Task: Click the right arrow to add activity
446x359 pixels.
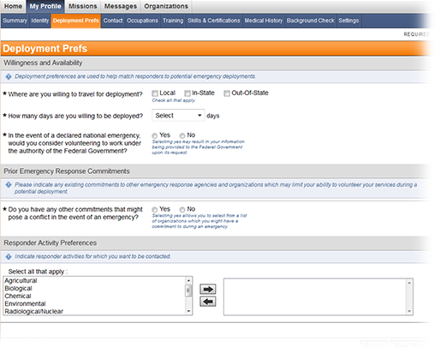Action: 208,290
